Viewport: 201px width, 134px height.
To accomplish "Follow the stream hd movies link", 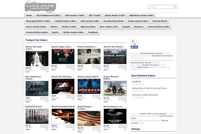I will point(150,65).
